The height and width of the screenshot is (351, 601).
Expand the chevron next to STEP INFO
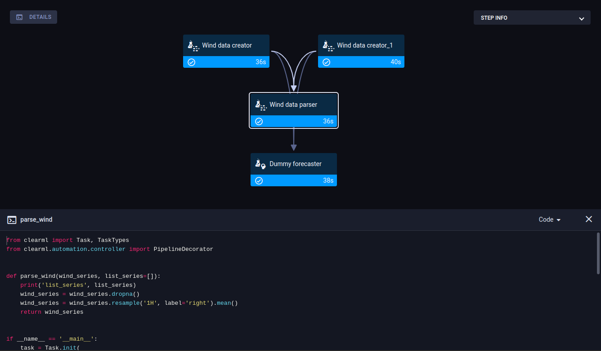582,18
